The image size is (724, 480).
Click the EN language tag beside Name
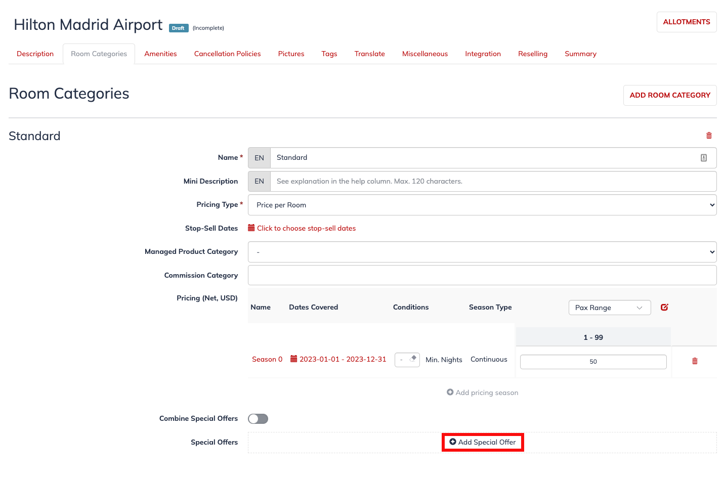259,158
